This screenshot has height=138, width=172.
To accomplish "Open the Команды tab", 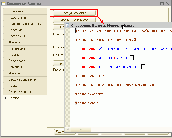I will 25,67.
